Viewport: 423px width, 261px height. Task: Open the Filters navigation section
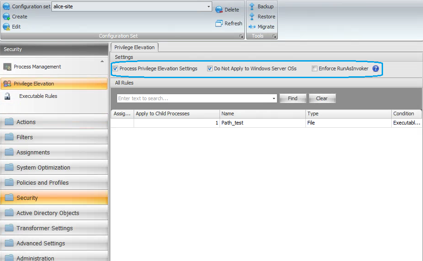pos(54,137)
